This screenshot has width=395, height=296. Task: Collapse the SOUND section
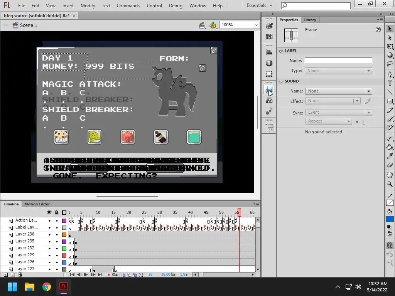click(281, 82)
